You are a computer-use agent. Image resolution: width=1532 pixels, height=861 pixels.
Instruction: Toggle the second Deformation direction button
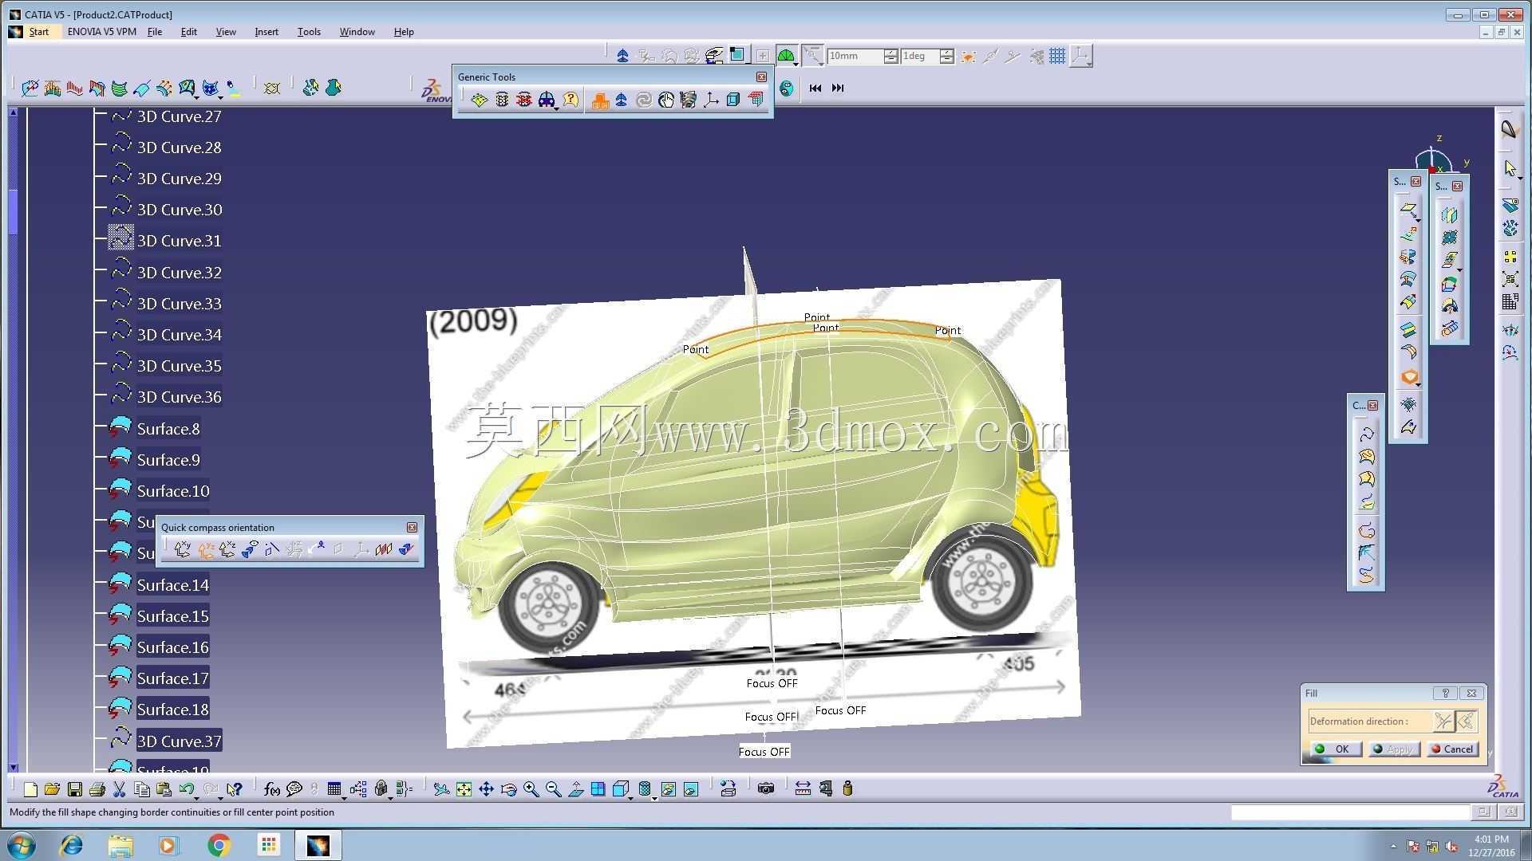1466,721
